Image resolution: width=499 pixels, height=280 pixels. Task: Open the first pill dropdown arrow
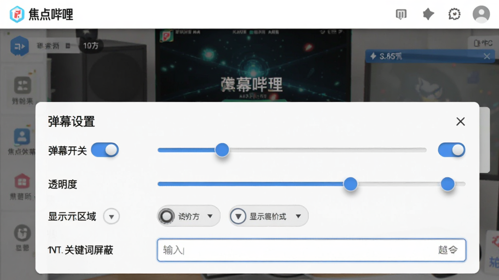click(x=210, y=216)
